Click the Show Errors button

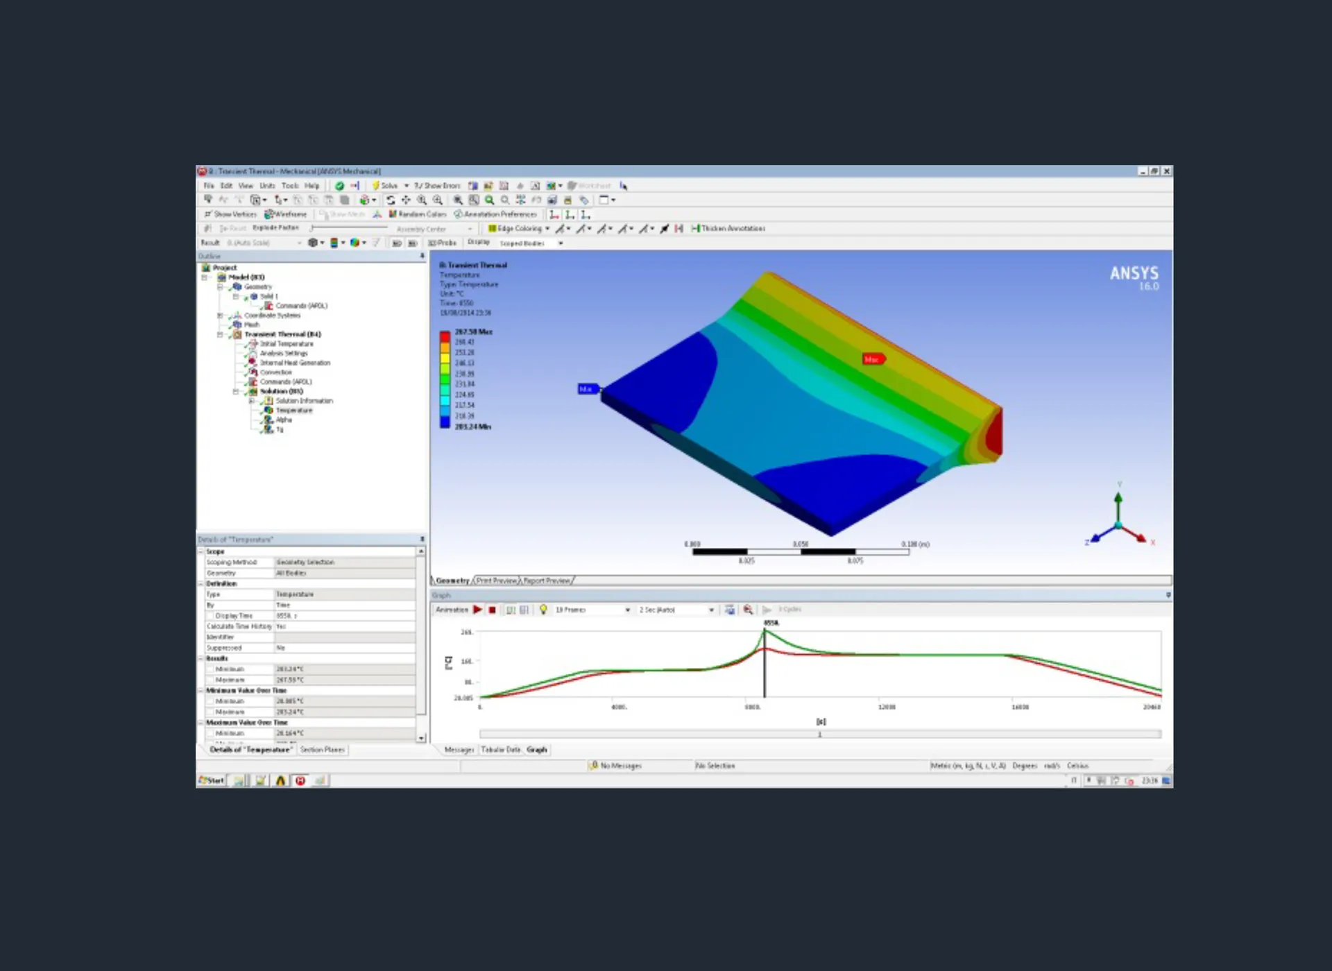pos(437,186)
